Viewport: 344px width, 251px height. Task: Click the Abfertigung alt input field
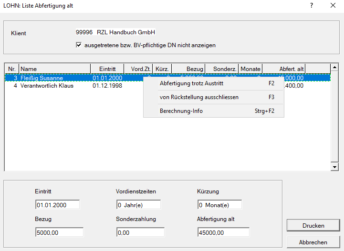[x=223, y=232]
